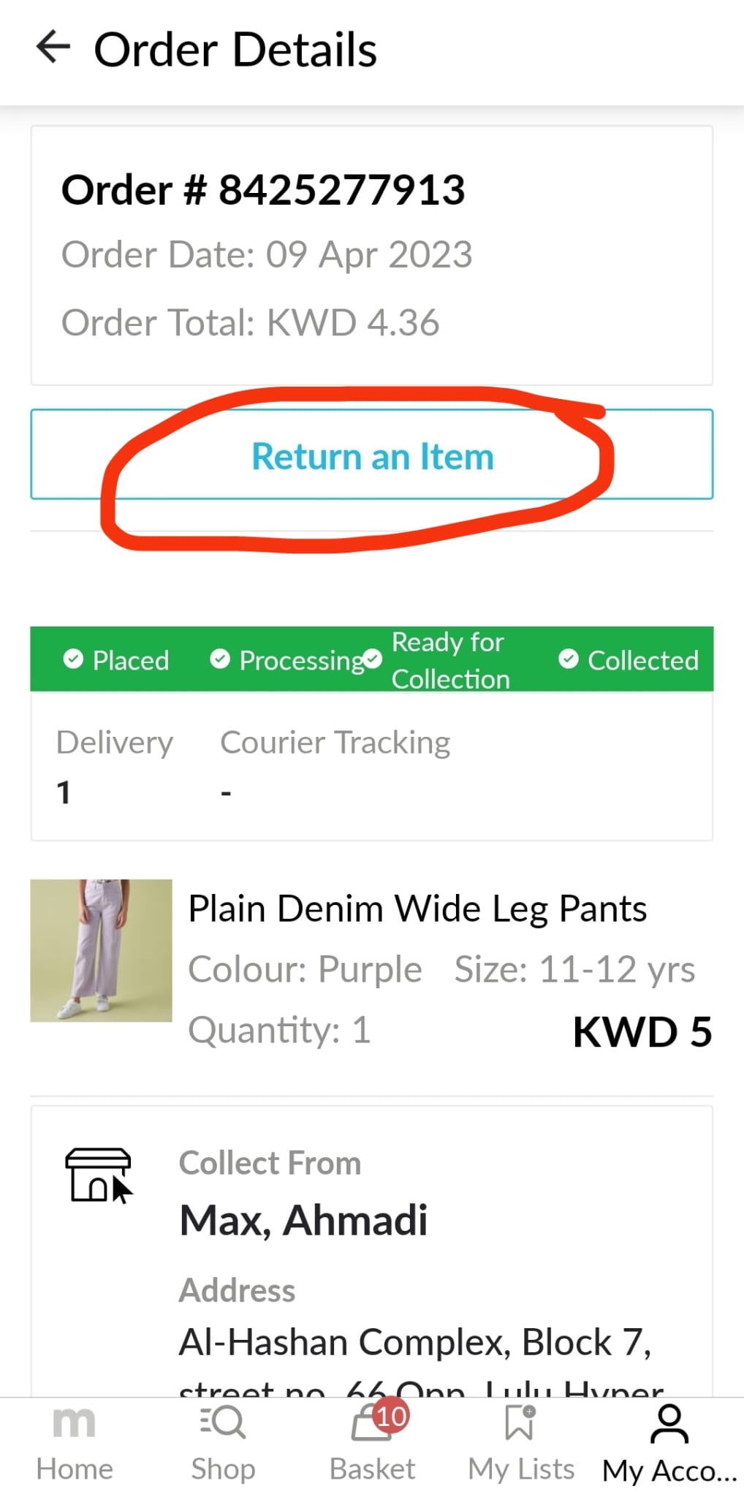Open Plain Denim Wide Leg Pants title

tap(417, 909)
